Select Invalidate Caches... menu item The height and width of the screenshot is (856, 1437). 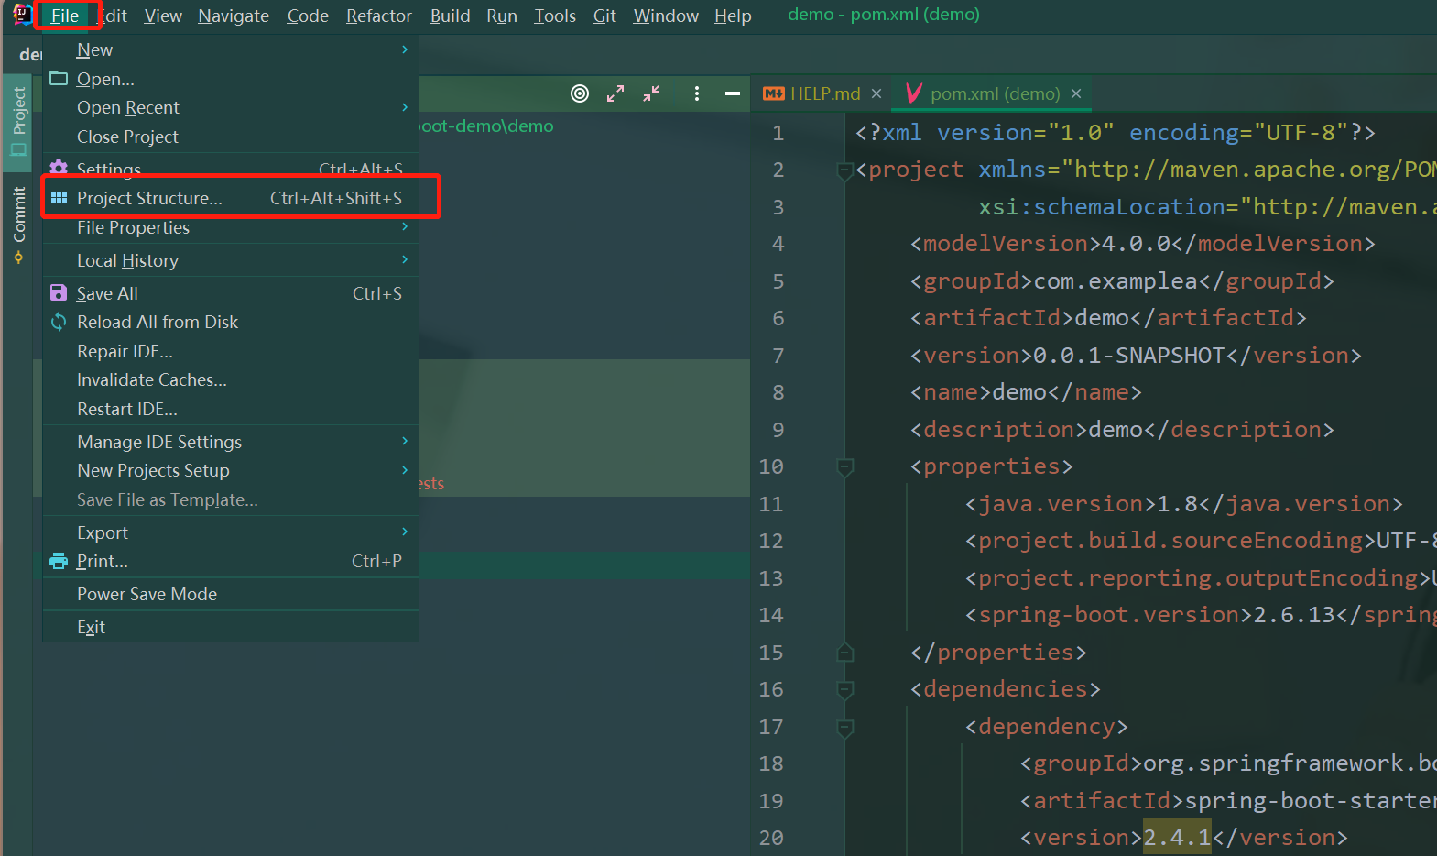(231, 379)
